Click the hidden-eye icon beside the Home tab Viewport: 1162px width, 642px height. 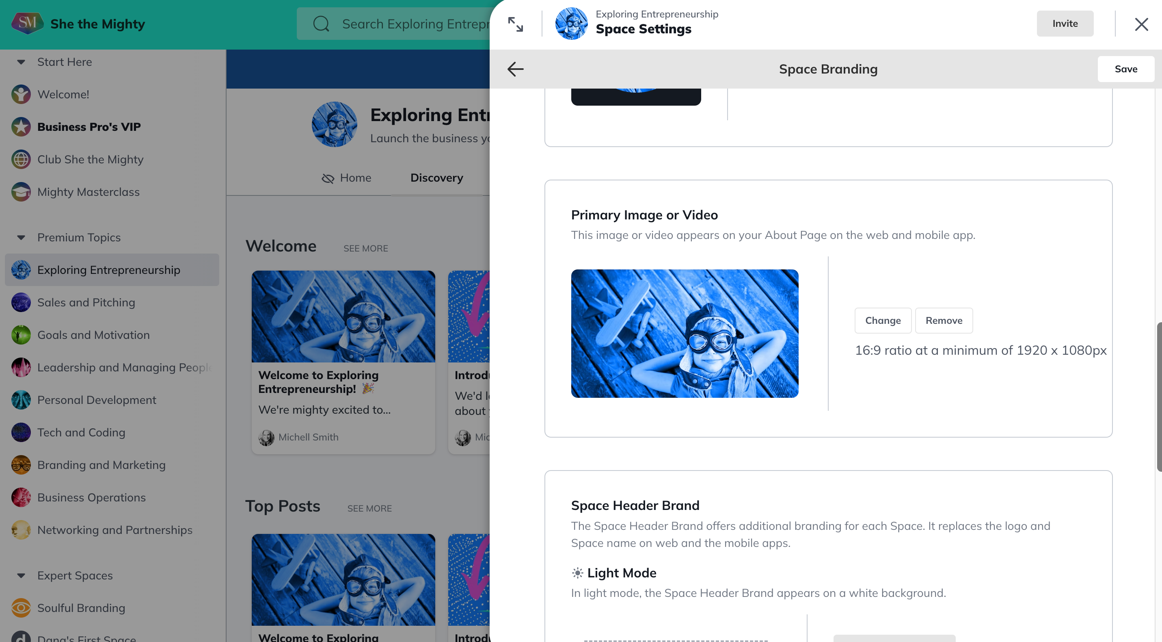[328, 178]
